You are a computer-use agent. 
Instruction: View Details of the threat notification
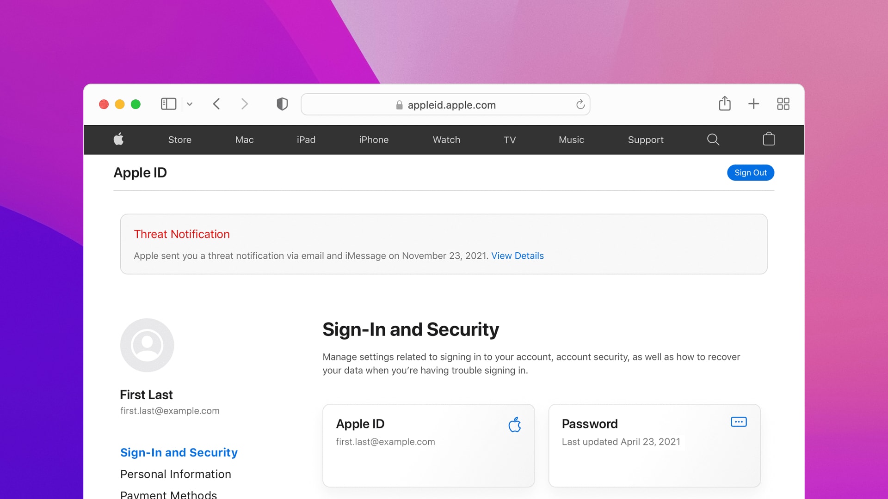coord(518,256)
